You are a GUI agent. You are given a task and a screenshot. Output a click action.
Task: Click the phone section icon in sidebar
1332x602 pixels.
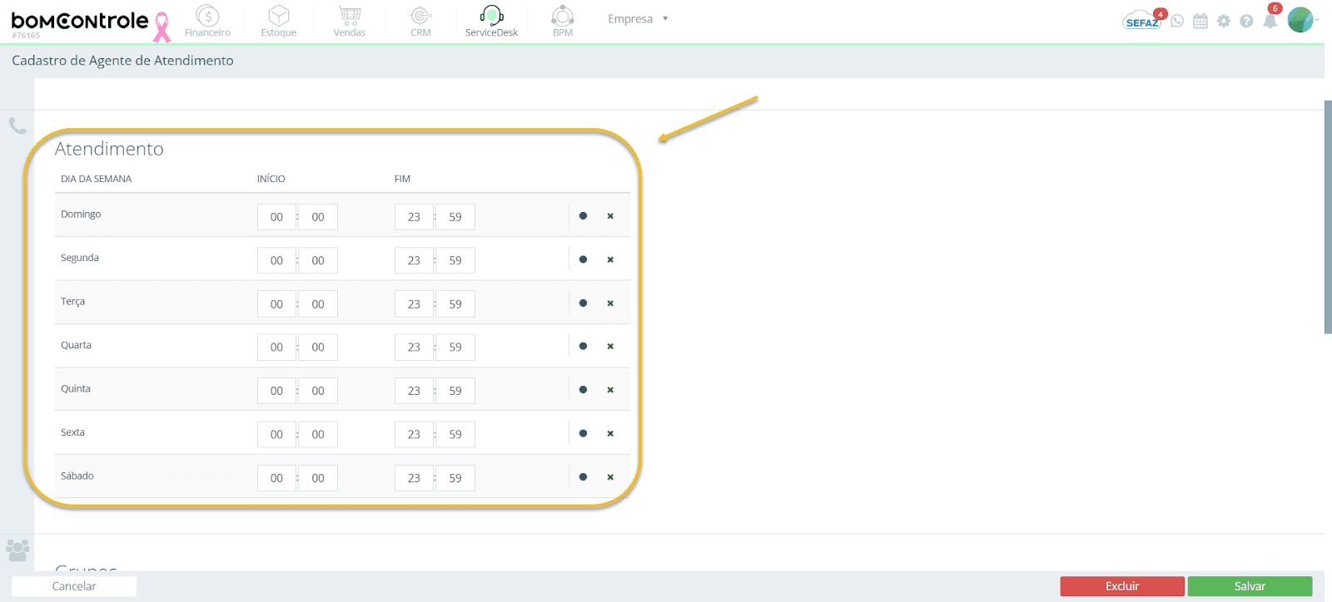(x=17, y=126)
